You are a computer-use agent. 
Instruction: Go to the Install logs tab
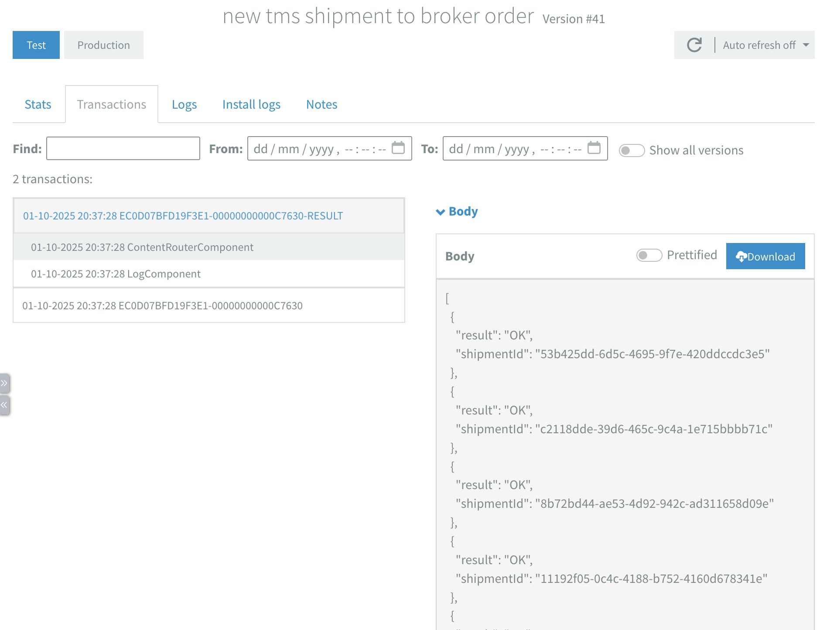(x=251, y=105)
